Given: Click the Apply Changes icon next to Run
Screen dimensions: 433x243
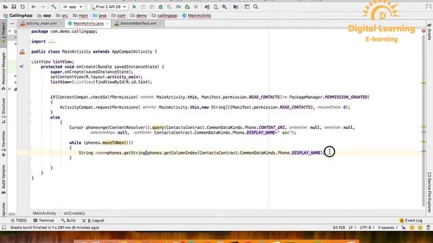Looking at the screenshot, I should (x=143, y=7).
